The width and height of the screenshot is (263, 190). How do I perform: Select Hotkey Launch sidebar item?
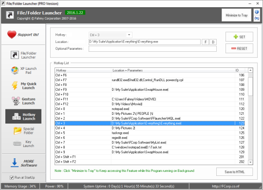point(23,116)
